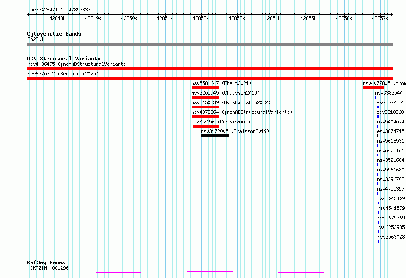Click the red bar under nsv5581647
The width and height of the screenshot is (406, 278).
pyautogui.click(x=205, y=88)
